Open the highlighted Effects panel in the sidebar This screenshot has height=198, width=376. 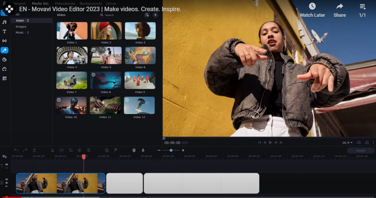point(4,50)
